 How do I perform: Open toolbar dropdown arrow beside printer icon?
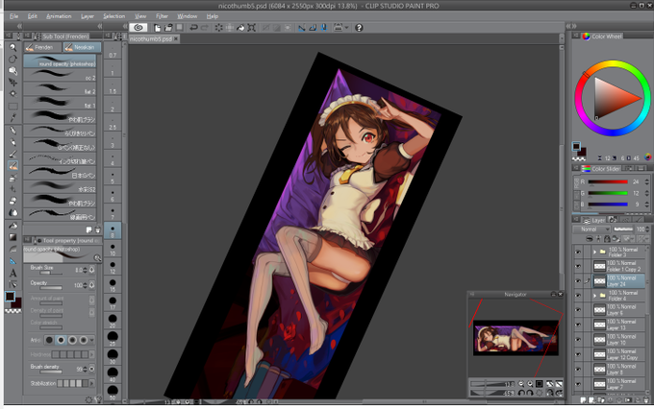[346, 28]
